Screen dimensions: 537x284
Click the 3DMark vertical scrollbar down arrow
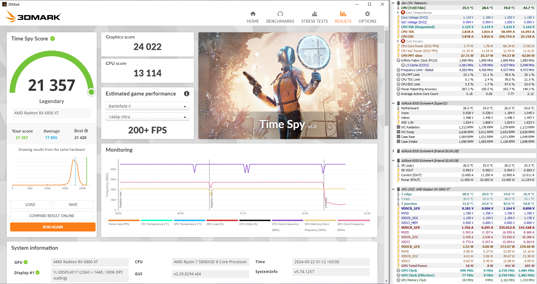point(387,281)
